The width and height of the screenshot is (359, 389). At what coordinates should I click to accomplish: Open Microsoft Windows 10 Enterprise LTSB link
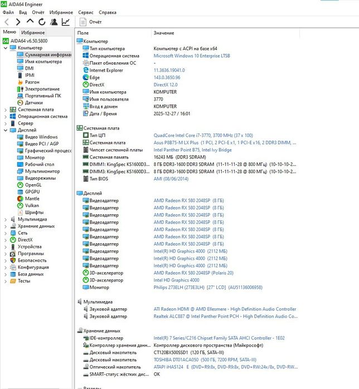(192, 56)
